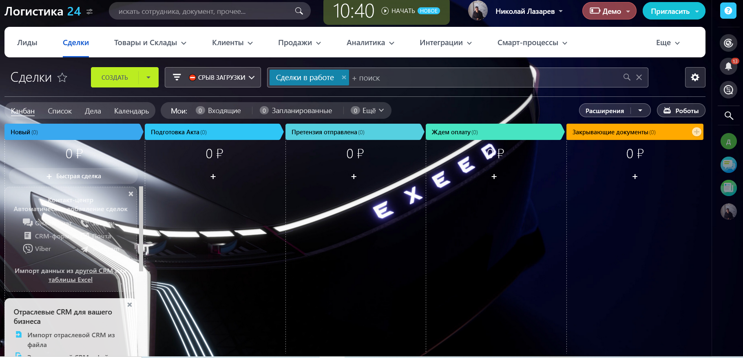Click the right sidebar search magnifier icon
The height and width of the screenshot is (358, 743).
(729, 116)
